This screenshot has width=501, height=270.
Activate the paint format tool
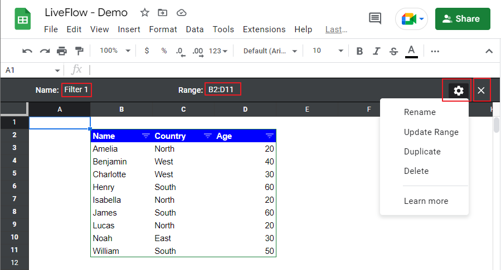(x=79, y=51)
